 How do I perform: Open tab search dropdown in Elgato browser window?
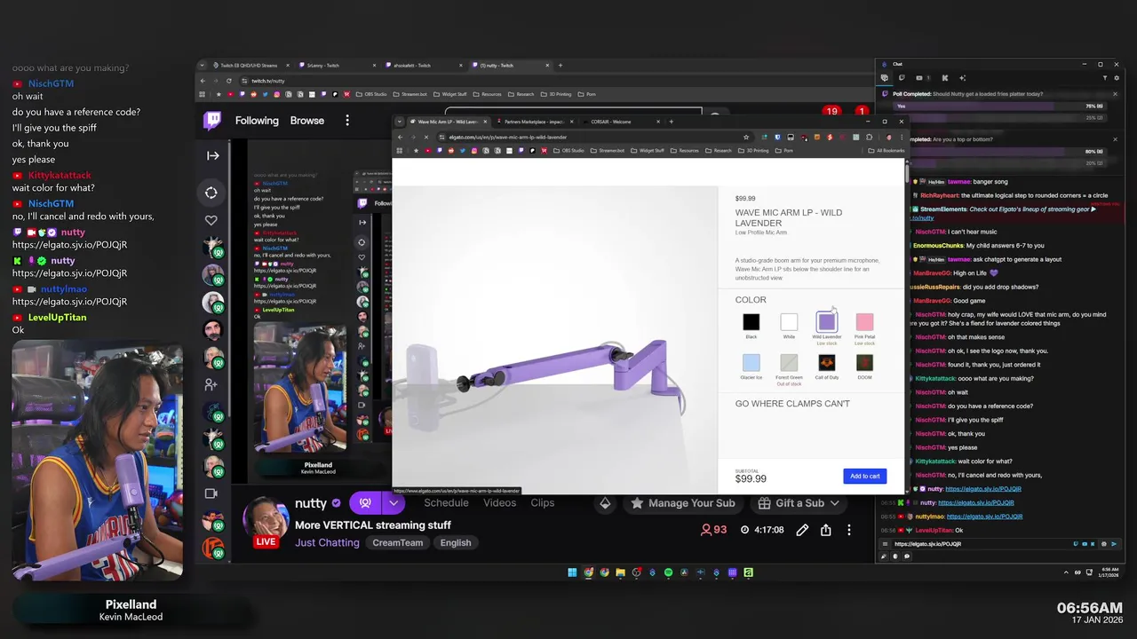pos(400,122)
